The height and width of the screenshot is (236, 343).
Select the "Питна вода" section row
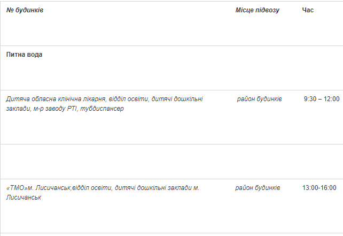click(x=24, y=55)
